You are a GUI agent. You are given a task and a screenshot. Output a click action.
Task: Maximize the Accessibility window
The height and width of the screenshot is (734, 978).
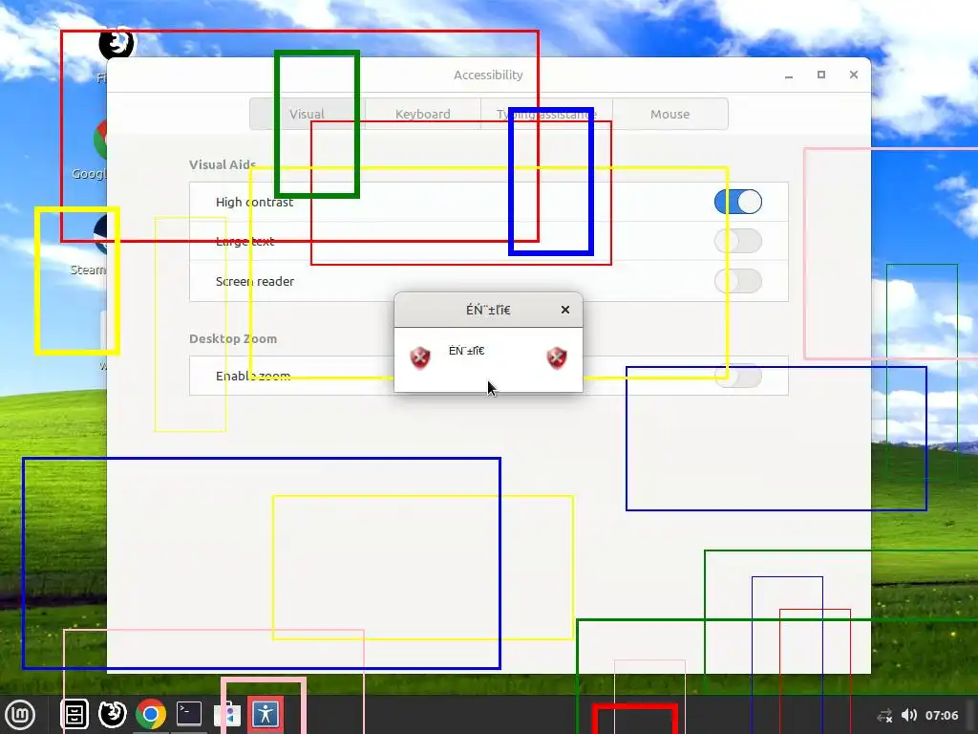821,75
